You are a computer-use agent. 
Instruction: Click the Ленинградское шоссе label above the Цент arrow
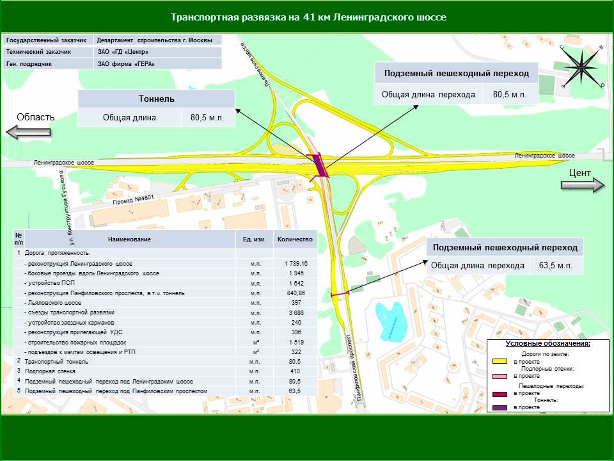tap(545, 156)
